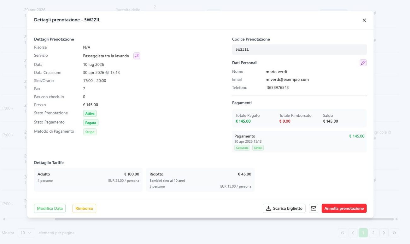The image size is (410, 244).
Task: Select page 2 in pagination
Action: click(373, 233)
